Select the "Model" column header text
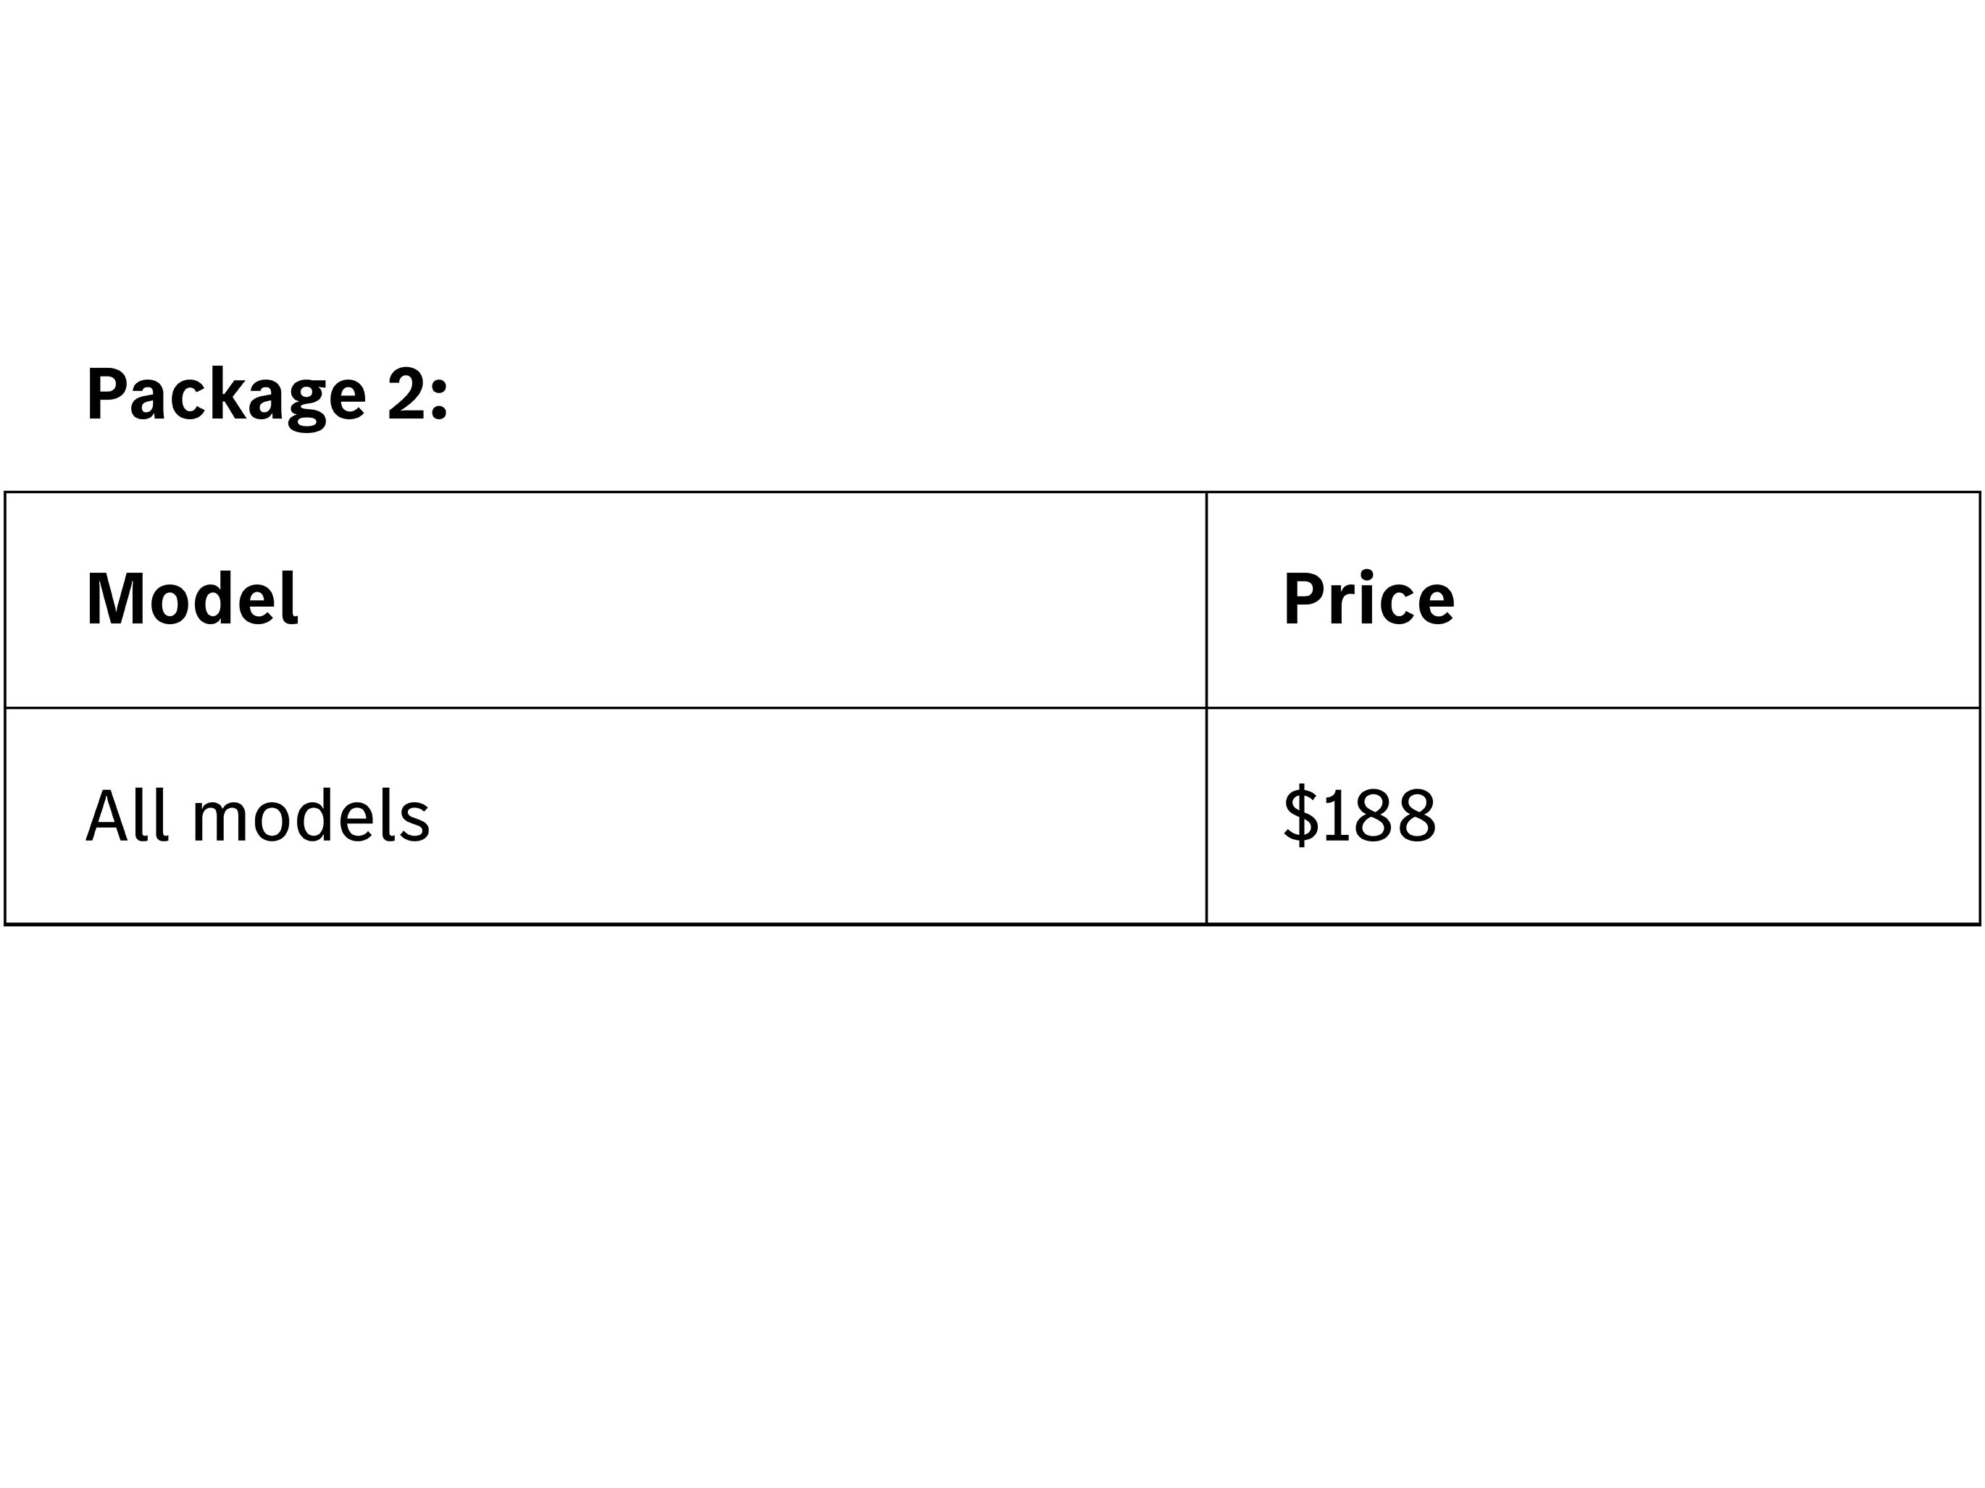Image resolution: width=1985 pixels, height=1488 pixels. (192, 599)
